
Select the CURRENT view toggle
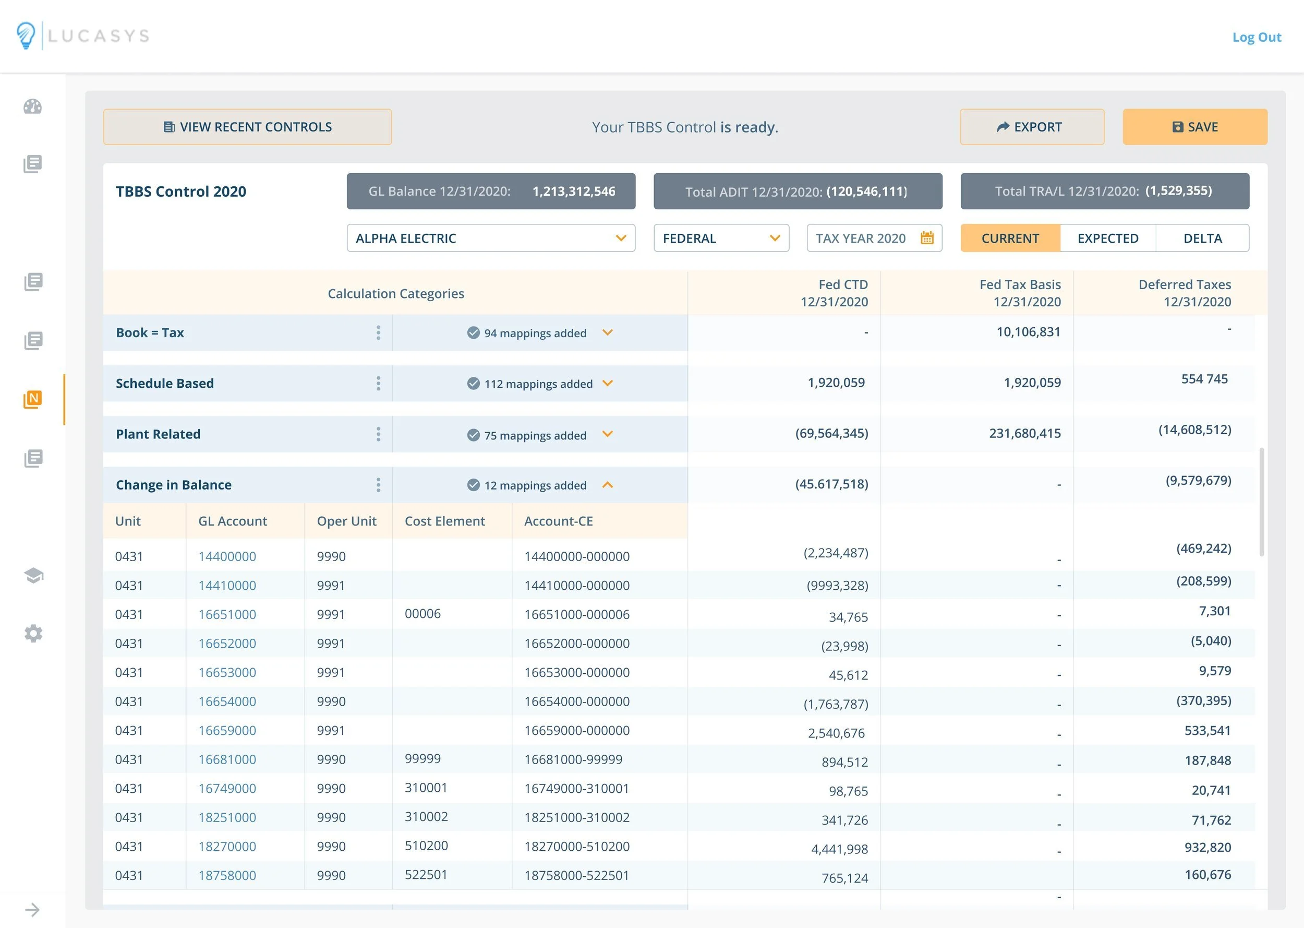click(1010, 239)
